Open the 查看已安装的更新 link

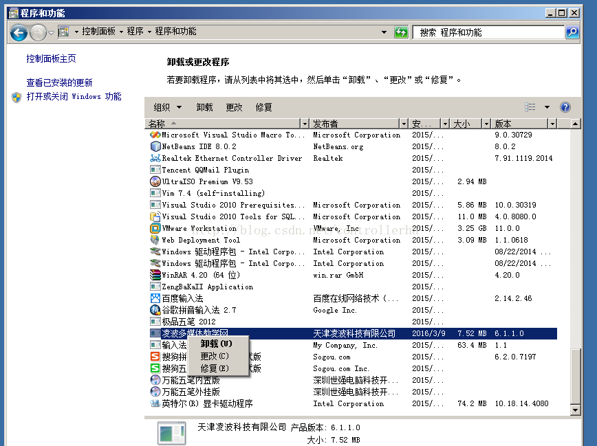click(59, 82)
